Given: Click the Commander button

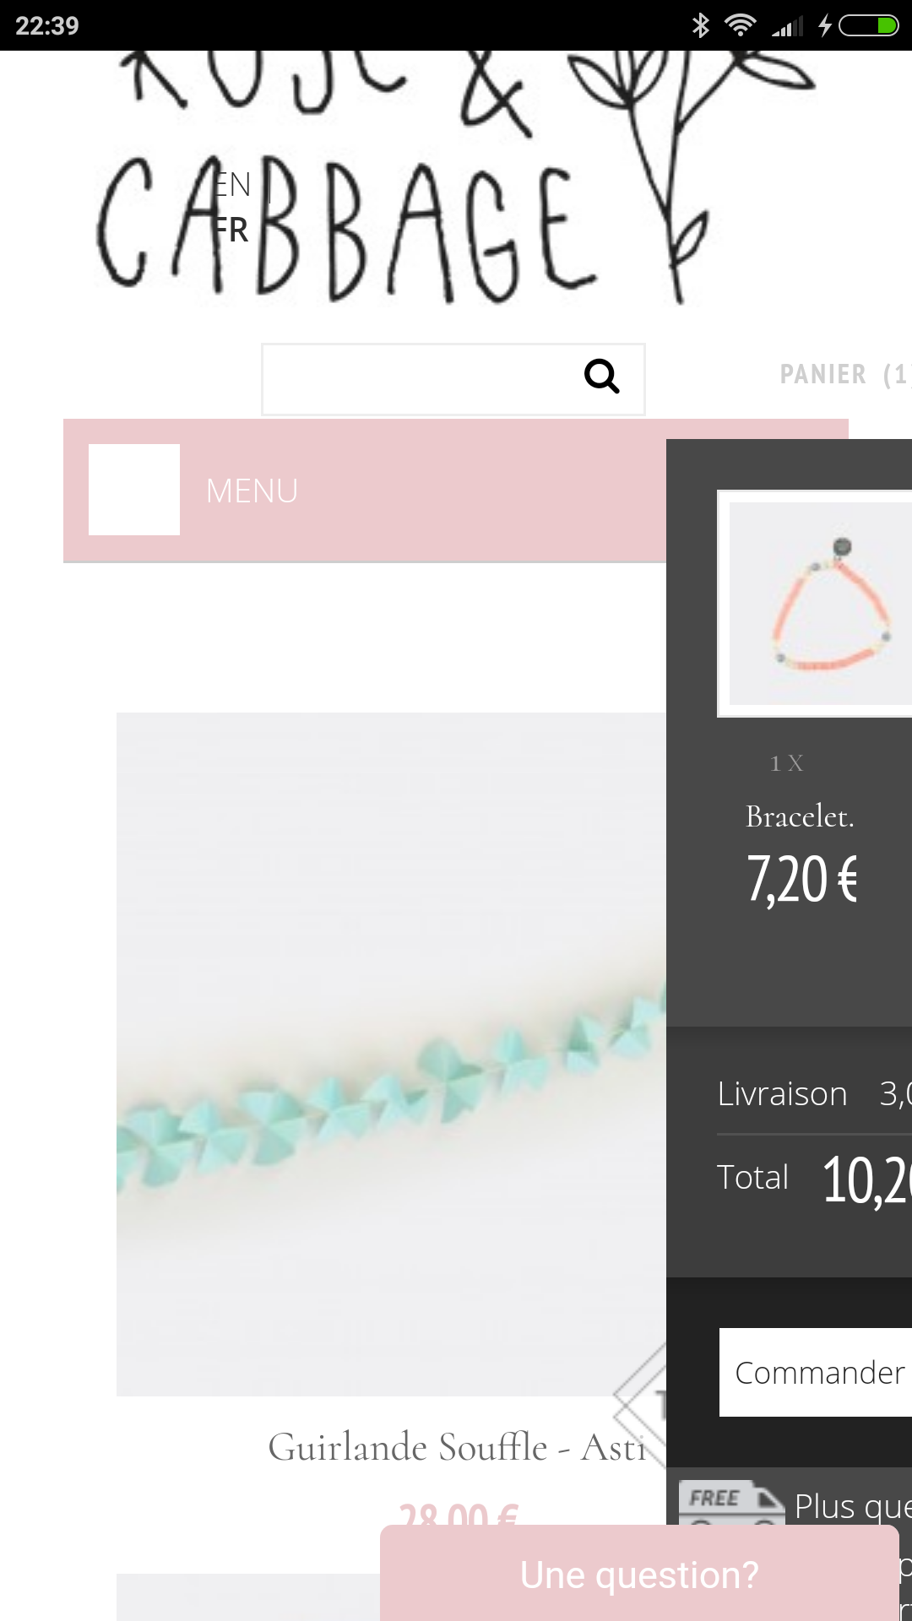Looking at the screenshot, I should (x=816, y=1373).
